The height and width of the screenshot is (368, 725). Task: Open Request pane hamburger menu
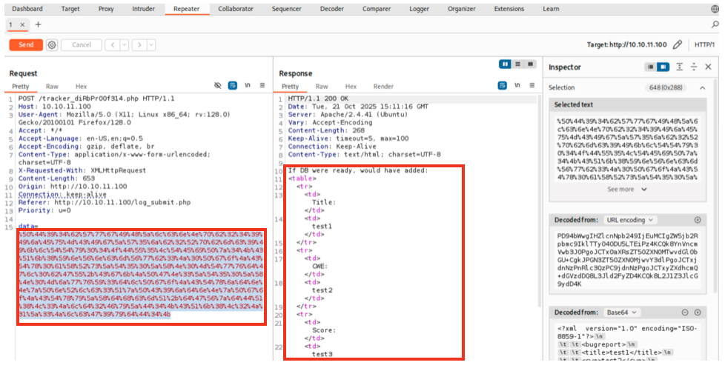tap(262, 85)
